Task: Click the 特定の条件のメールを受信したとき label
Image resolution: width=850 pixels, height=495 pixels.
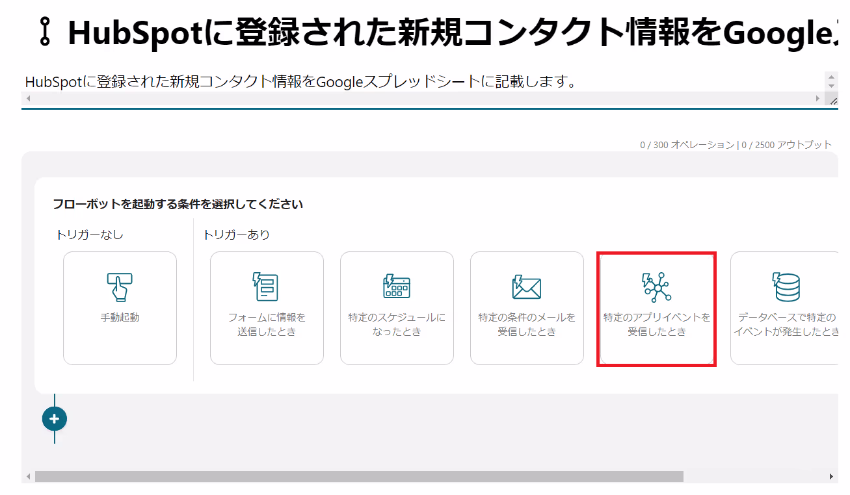Action: 527,325
